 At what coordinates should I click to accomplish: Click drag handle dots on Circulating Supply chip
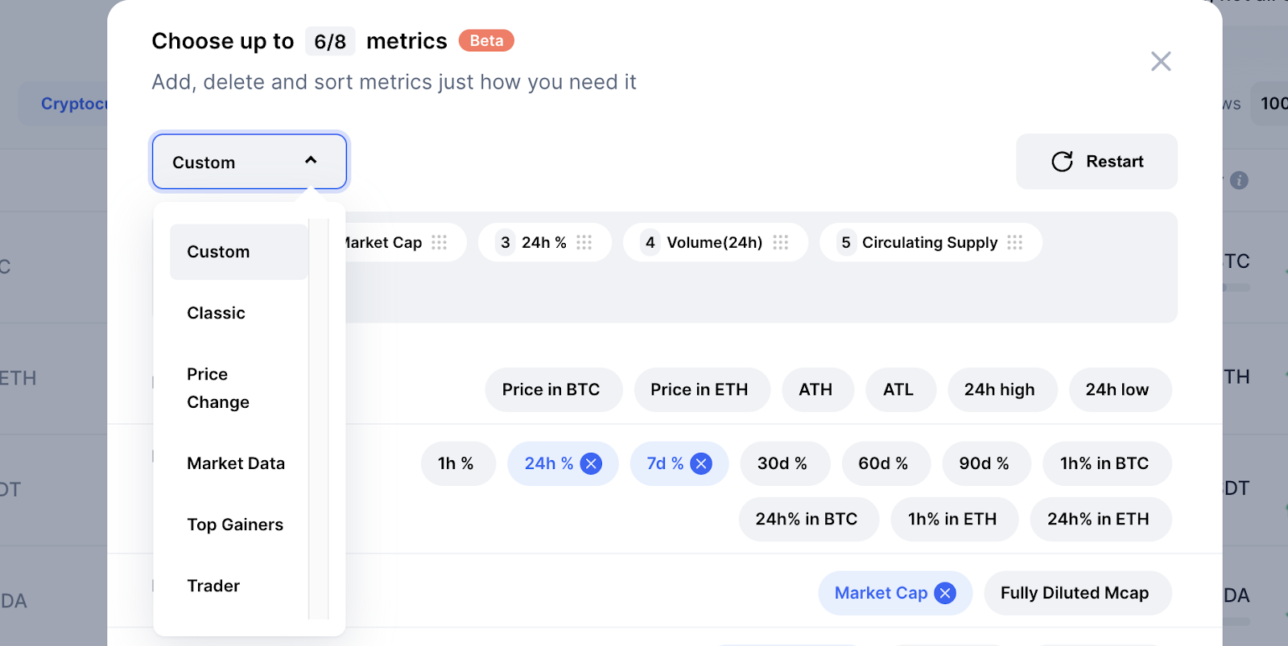tap(1015, 242)
